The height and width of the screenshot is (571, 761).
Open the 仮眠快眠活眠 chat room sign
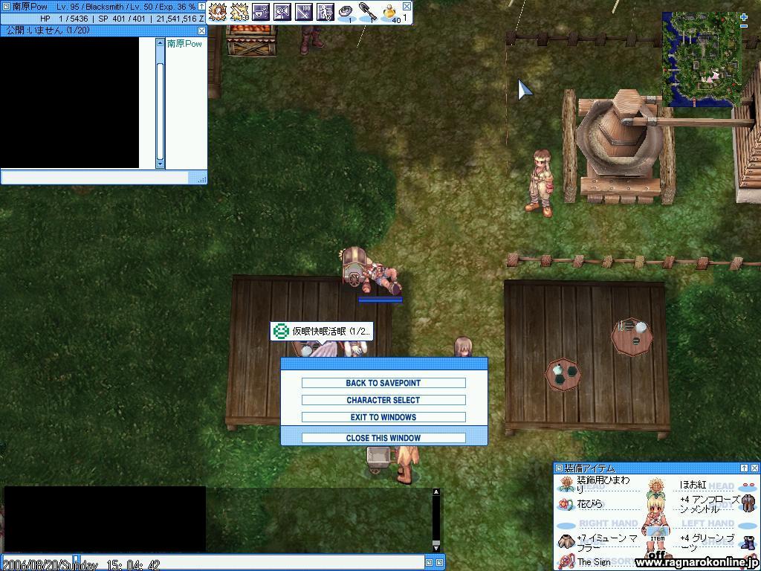(x=322, y=331)
